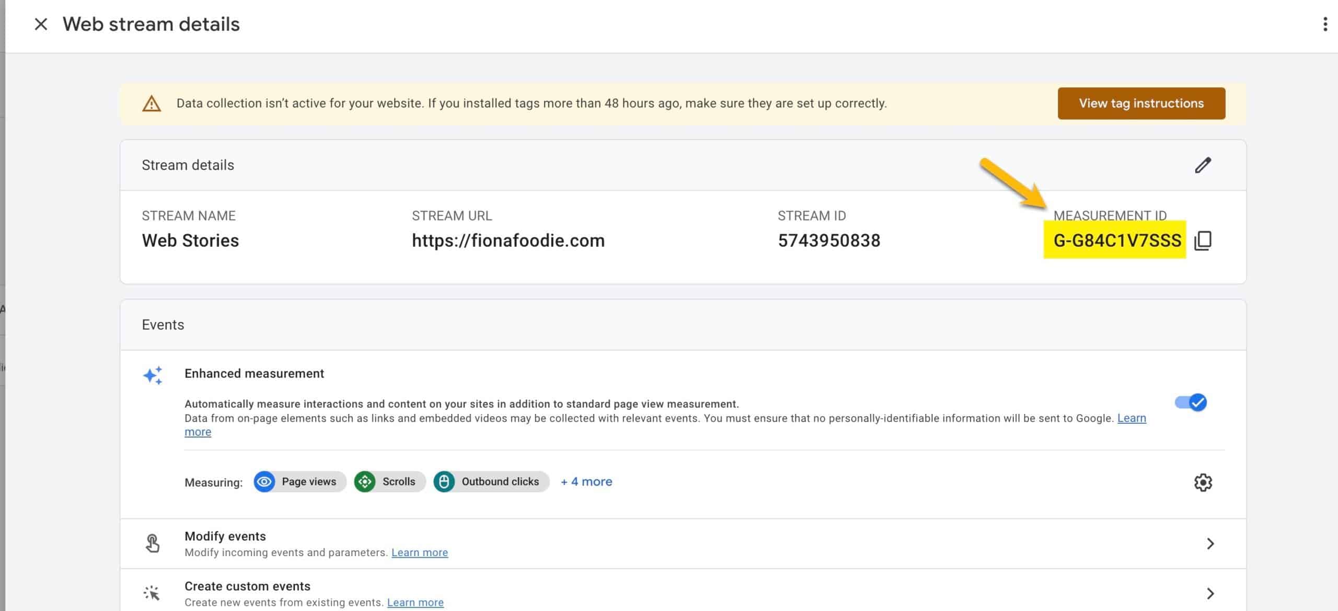Click the 'Learn more' link under Modify events

pos(419,553)
